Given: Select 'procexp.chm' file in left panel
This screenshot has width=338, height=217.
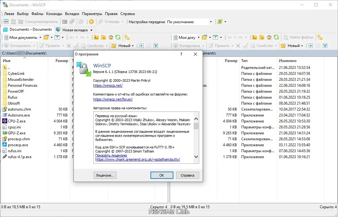Looking at the screenshot, I should 19,139.
